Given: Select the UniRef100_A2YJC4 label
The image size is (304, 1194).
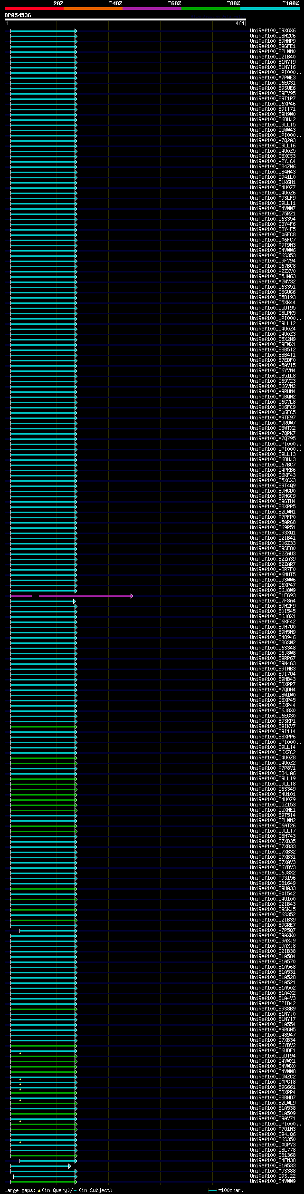Looking at the screenshot, I should click(273, 162).
